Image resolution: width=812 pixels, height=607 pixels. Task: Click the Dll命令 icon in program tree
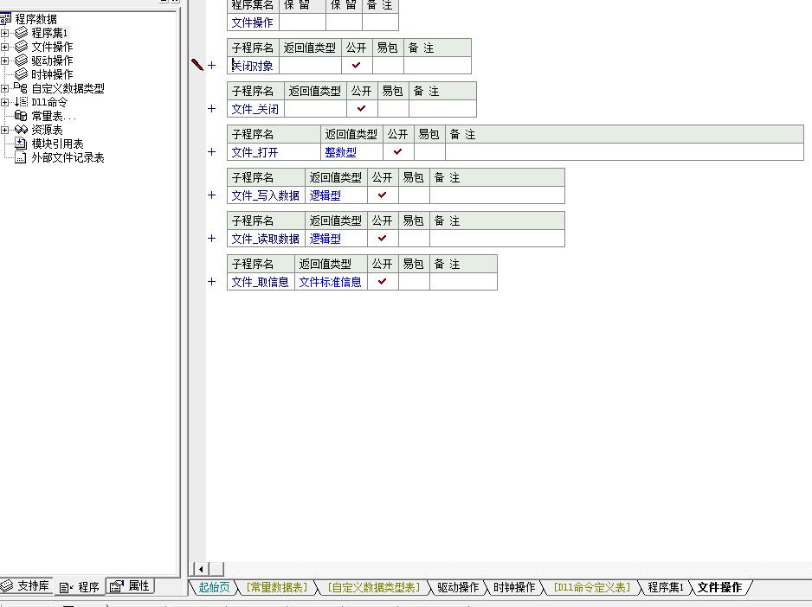[21, 102]
